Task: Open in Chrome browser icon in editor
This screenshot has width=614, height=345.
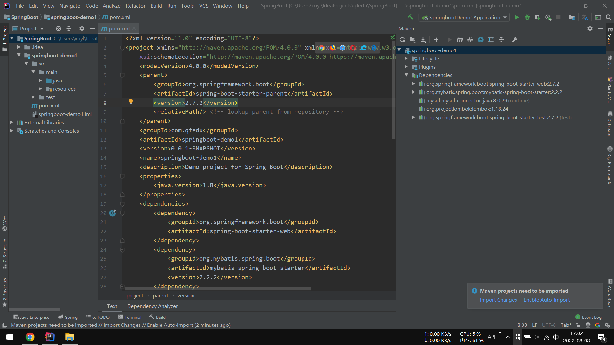Action: (x=322, y=48)
